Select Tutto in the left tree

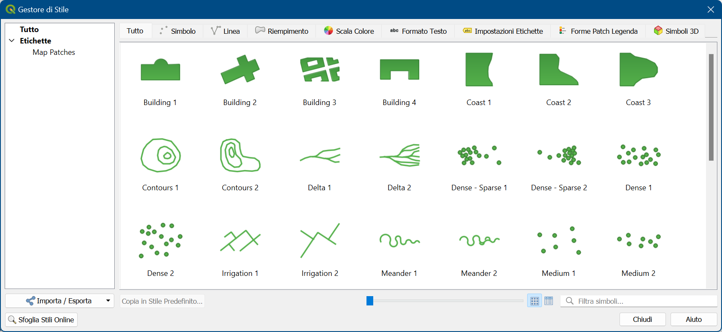point(29,29)
